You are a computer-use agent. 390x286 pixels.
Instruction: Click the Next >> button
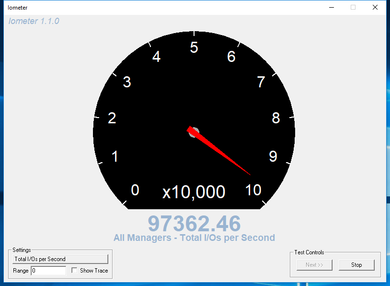pos(314,265)
